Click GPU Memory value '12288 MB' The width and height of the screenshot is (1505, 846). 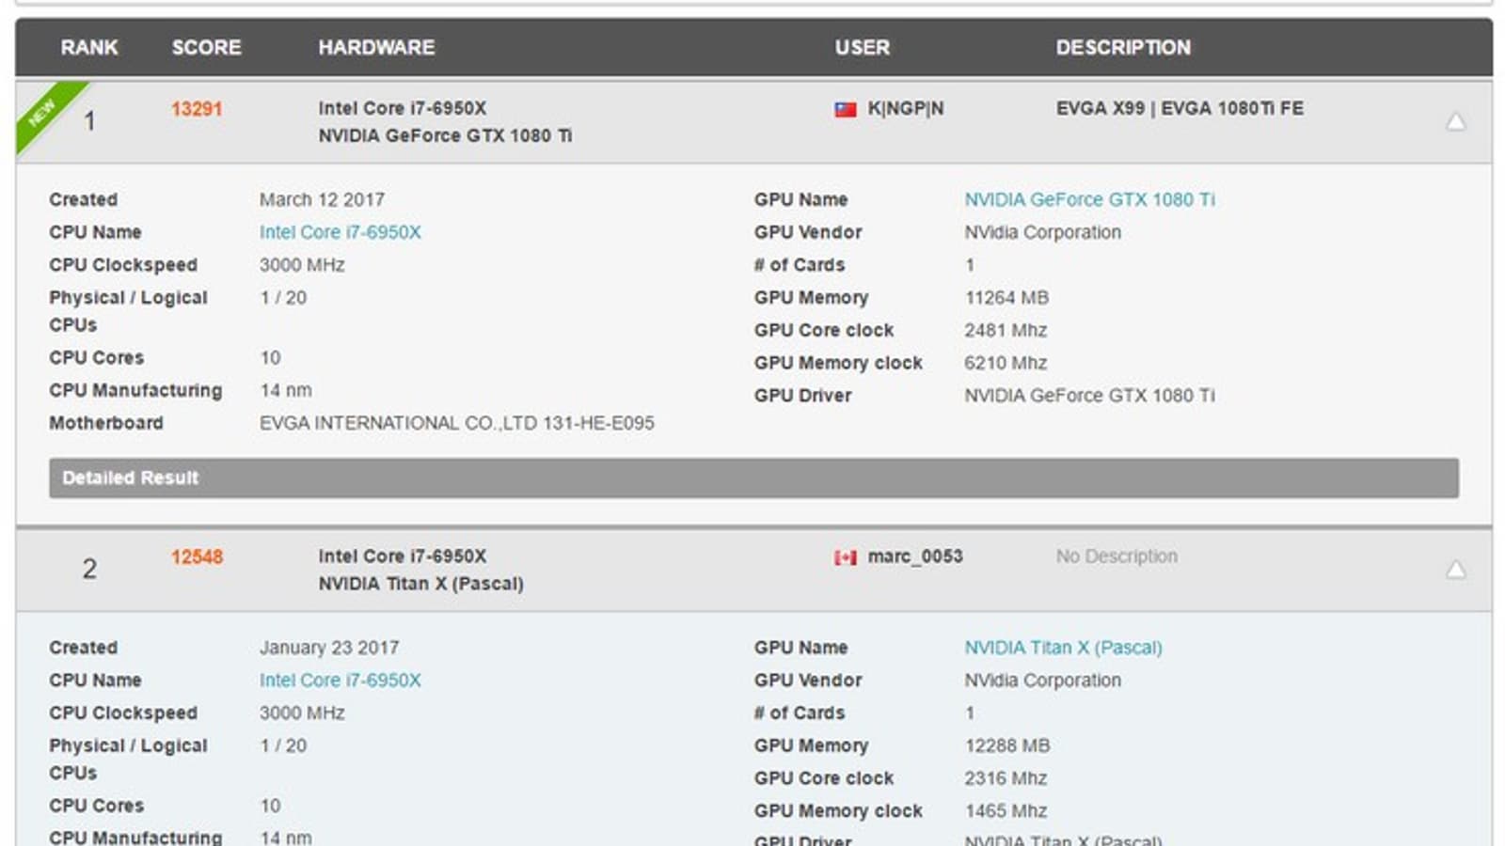point(1007,746)
